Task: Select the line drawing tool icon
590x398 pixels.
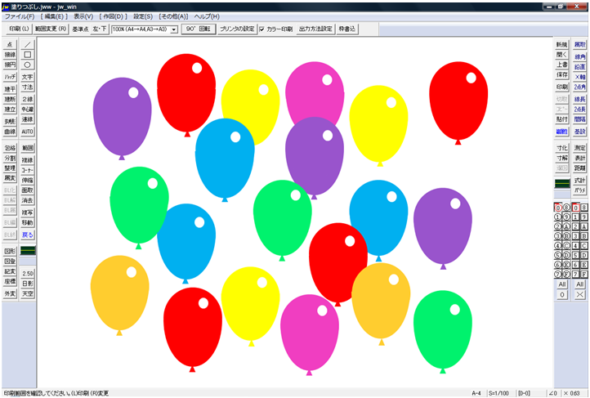Action: pyautogui.click(x=28, y=44)
